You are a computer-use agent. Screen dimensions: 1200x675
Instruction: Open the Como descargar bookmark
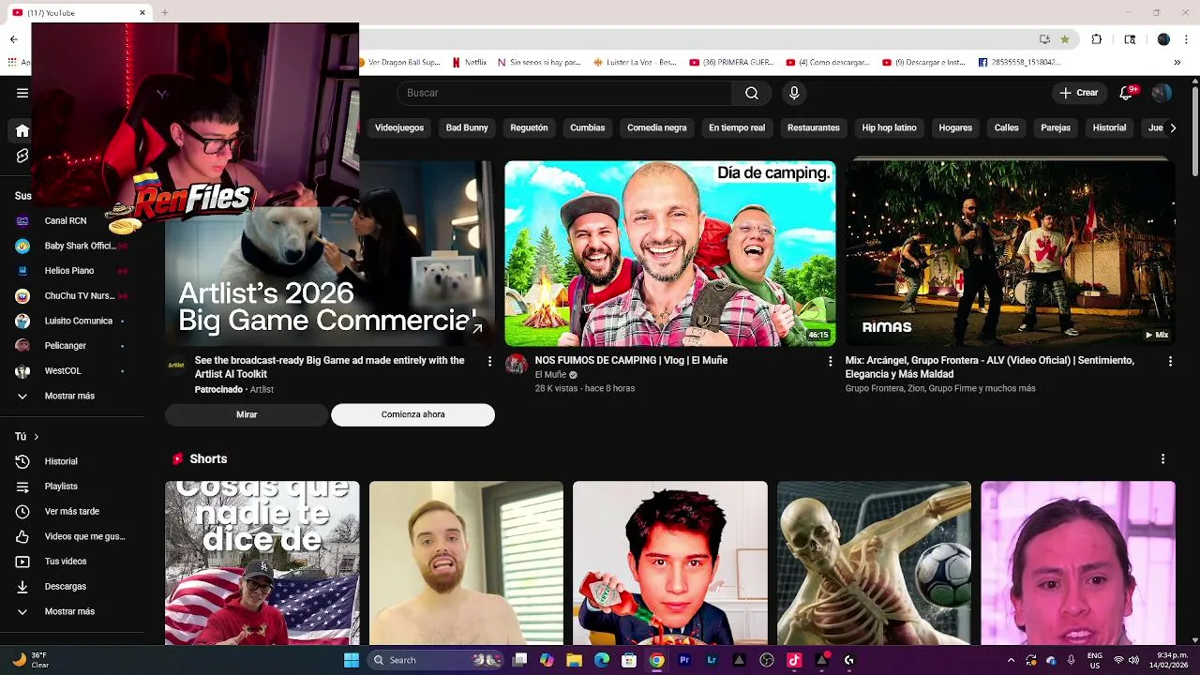point(829,63)
